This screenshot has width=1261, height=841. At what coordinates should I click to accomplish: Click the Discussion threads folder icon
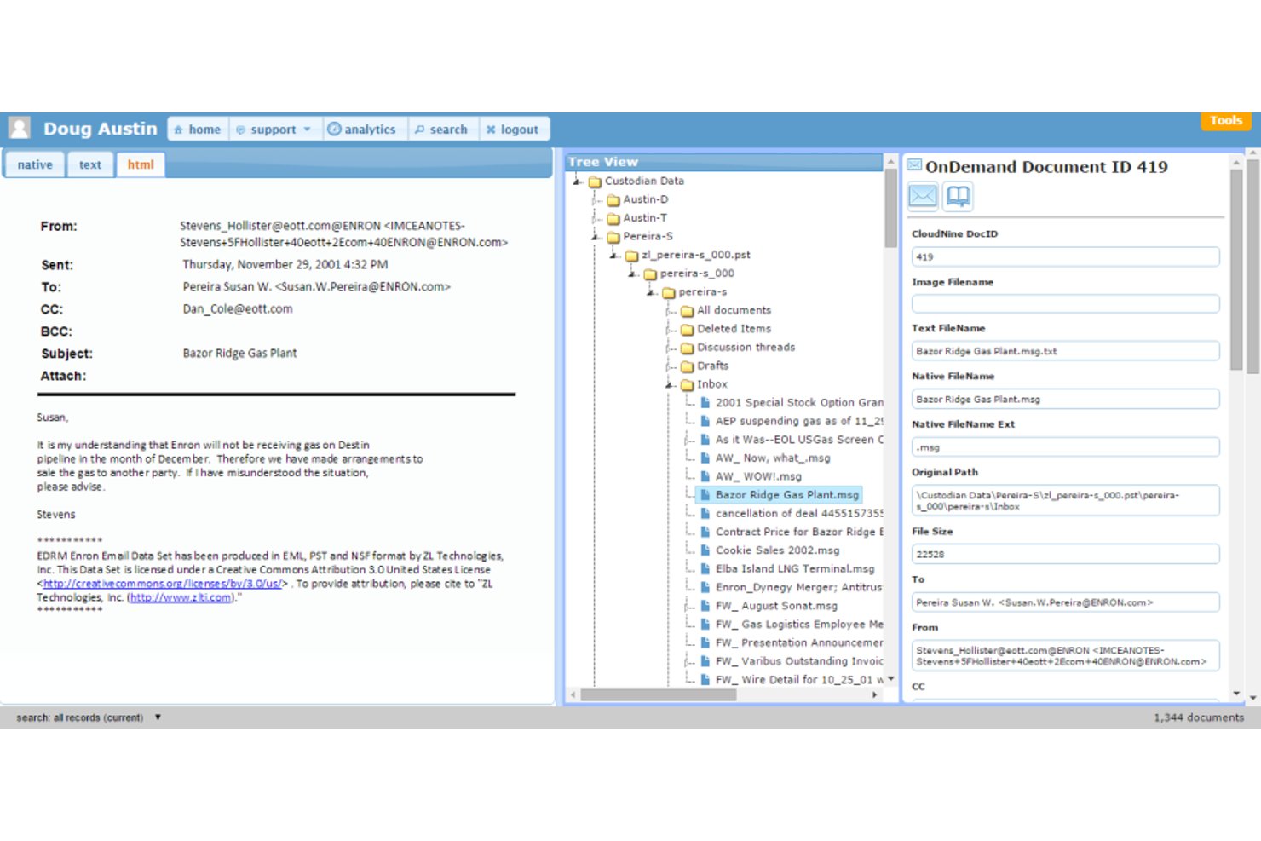pyautogui.click(x=688, y=348)
